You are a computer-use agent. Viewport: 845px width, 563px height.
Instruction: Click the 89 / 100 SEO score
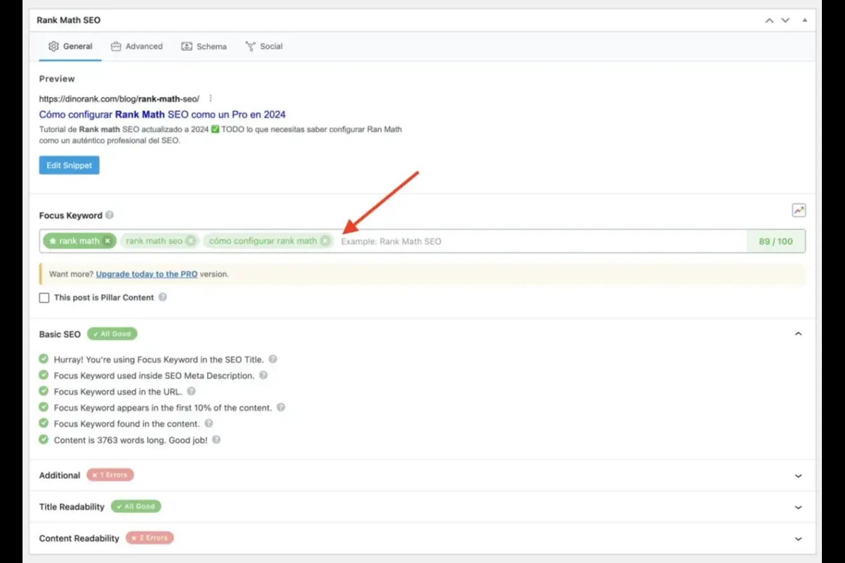(776, 241)
